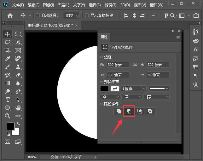Click Subtract Front Shape path operation
The image size is (203, 161).
click(129, 111)
